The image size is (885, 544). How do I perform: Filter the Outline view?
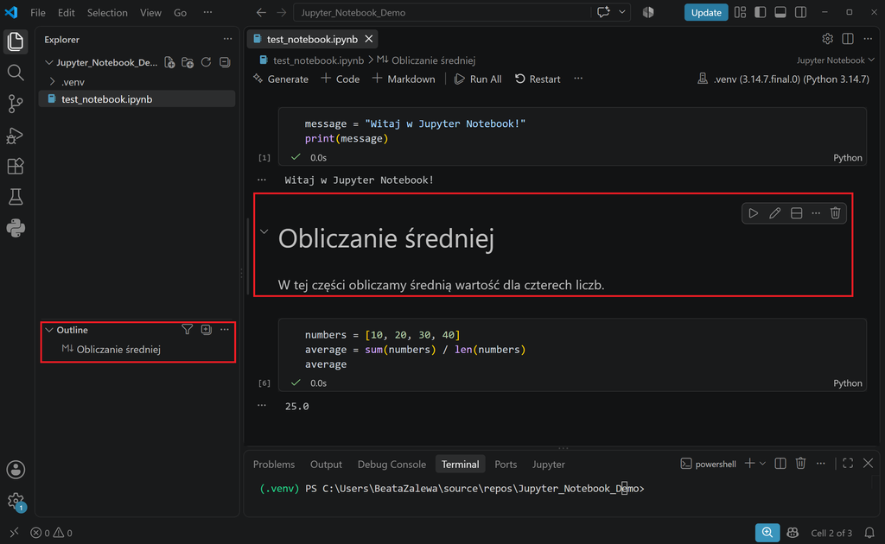187,329
